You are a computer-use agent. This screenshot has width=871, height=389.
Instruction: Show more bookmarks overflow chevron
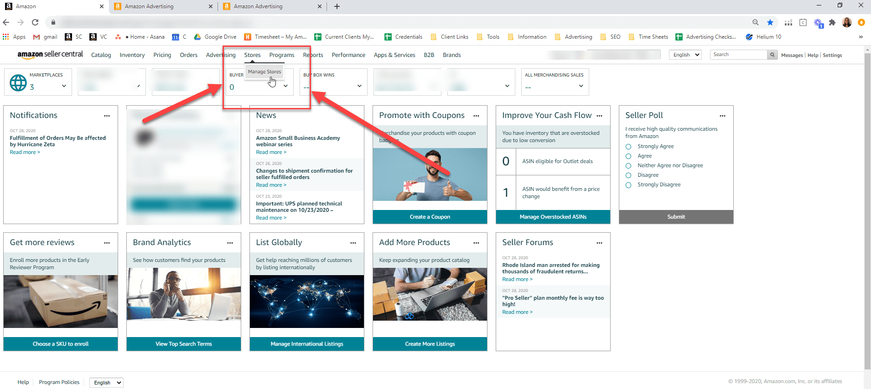[x=861, y=37]
